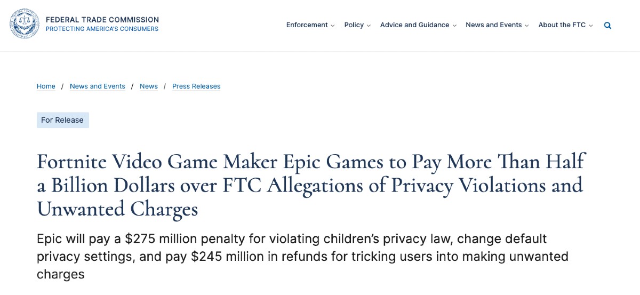Open the About the FTC menu

(562, 25)
